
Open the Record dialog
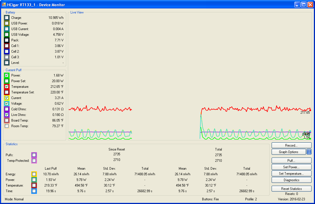tap(291, 145)
